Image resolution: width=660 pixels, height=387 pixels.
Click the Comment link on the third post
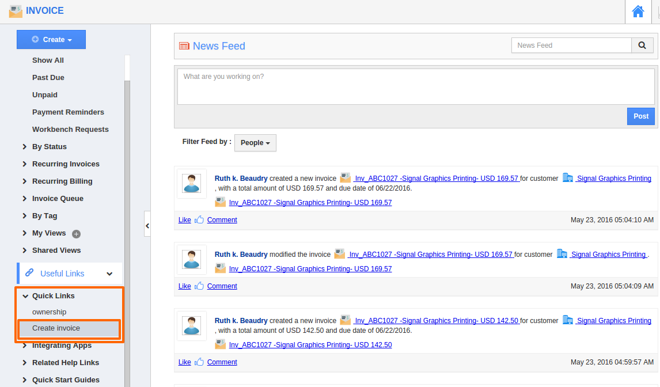pos(222,362)
